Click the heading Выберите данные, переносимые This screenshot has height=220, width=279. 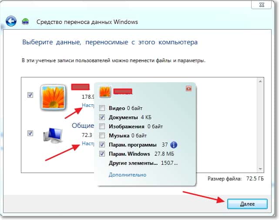(x=110, y=42)
